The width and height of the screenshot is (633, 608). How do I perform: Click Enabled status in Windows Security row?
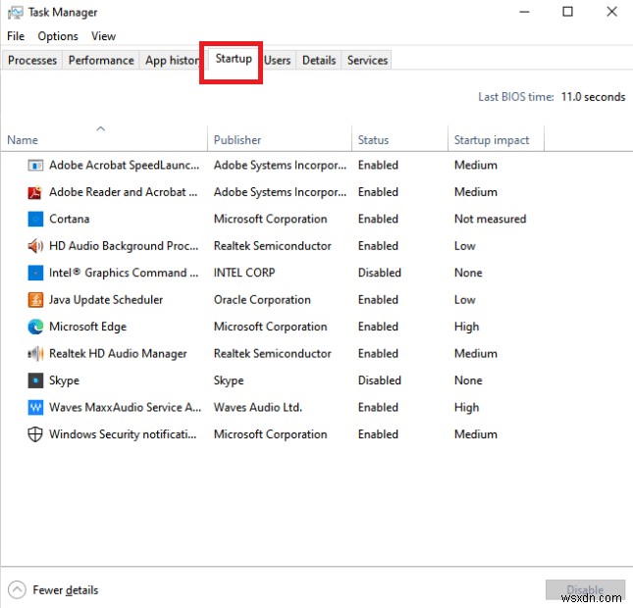(x=378, y=434)
